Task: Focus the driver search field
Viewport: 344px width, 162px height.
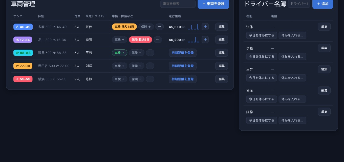Action: pos(299,4)
